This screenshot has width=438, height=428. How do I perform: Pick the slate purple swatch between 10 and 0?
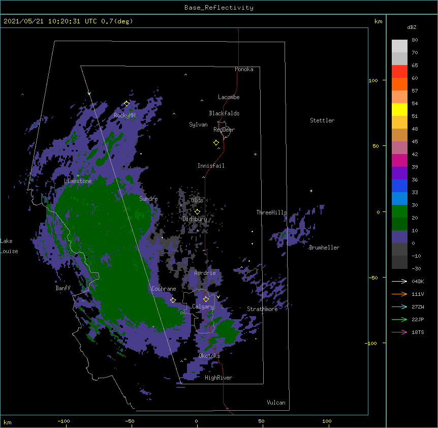(399, 237)
